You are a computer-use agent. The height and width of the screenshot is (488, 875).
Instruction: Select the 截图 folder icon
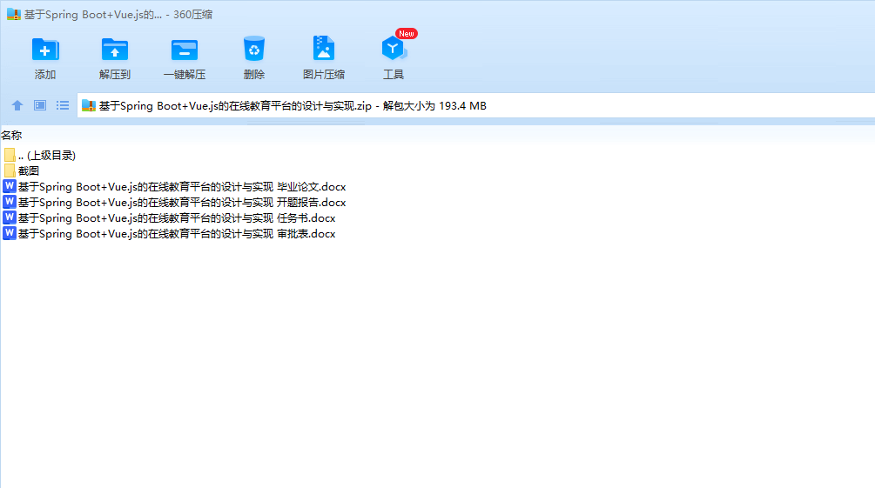10,170
